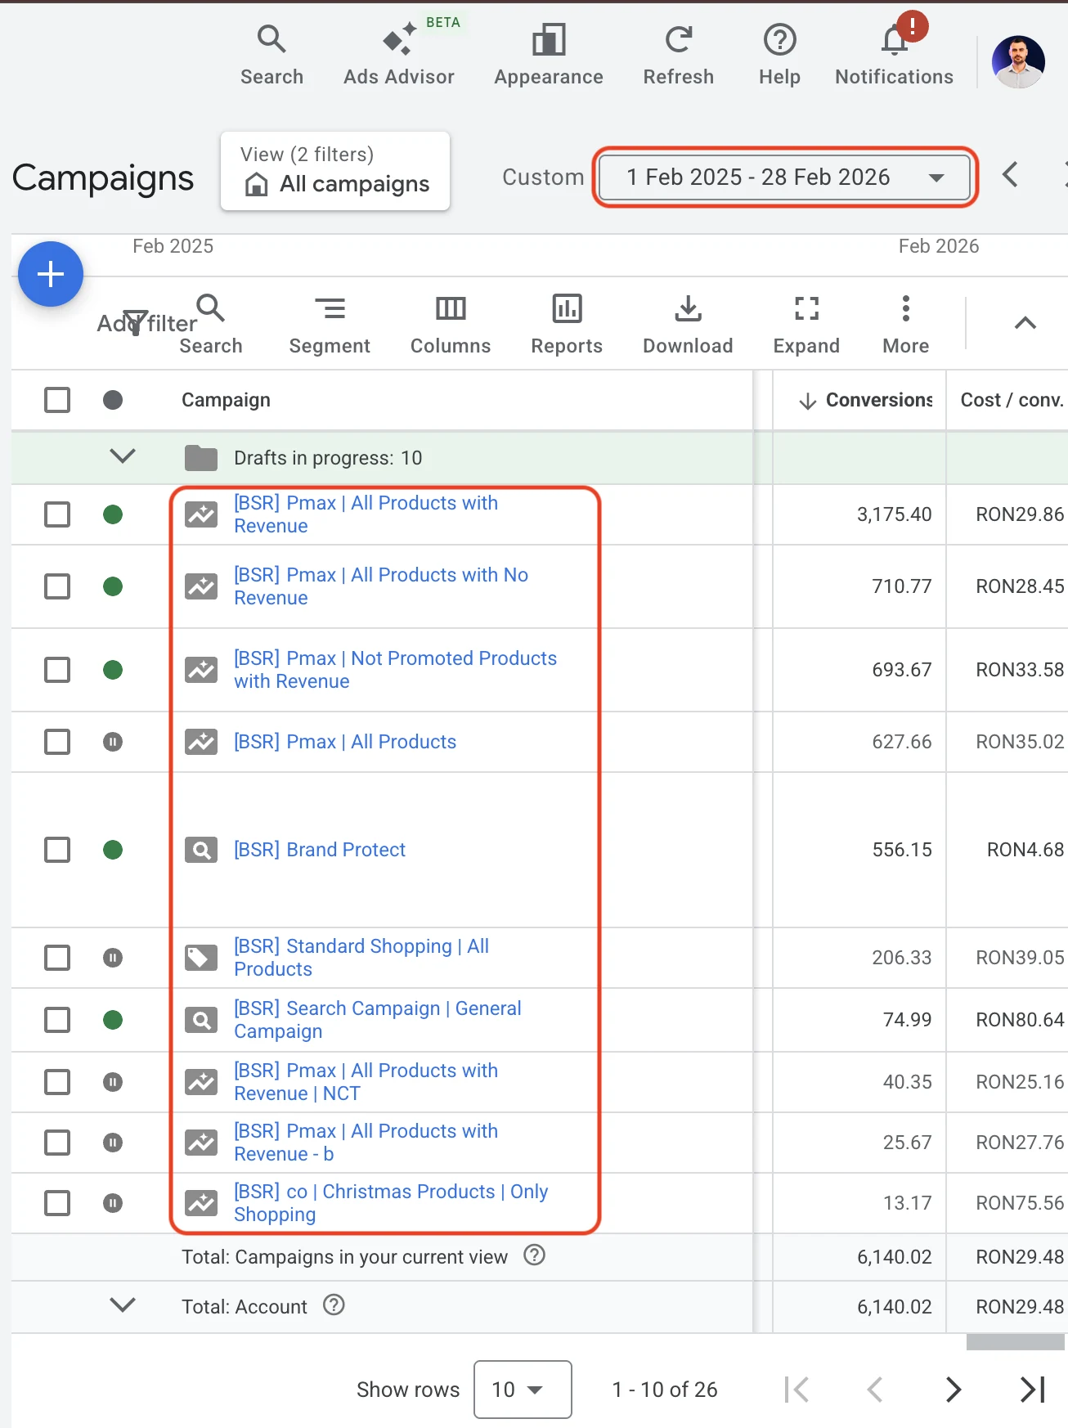Open the Appearance settings
Viewport: 1068px width, 1428px height.
[549, 56]
